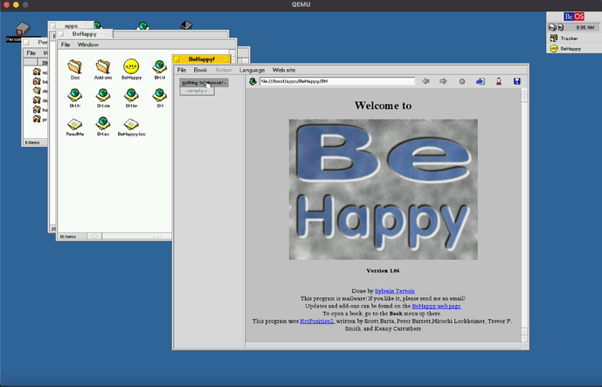Click the Be Happy logo image

[384, 190]
